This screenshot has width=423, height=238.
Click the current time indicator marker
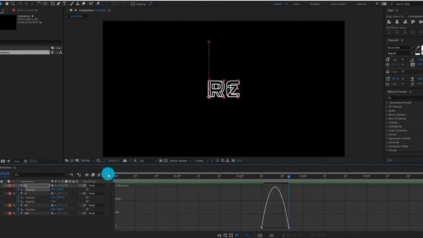[289, 177]
